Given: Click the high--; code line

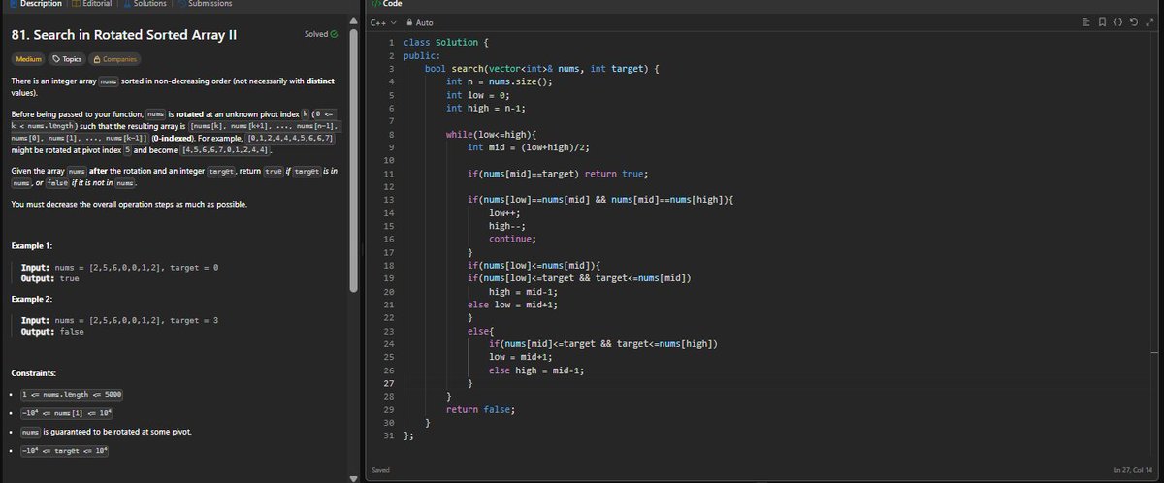Looking at the screenshot, I should 507,225.
